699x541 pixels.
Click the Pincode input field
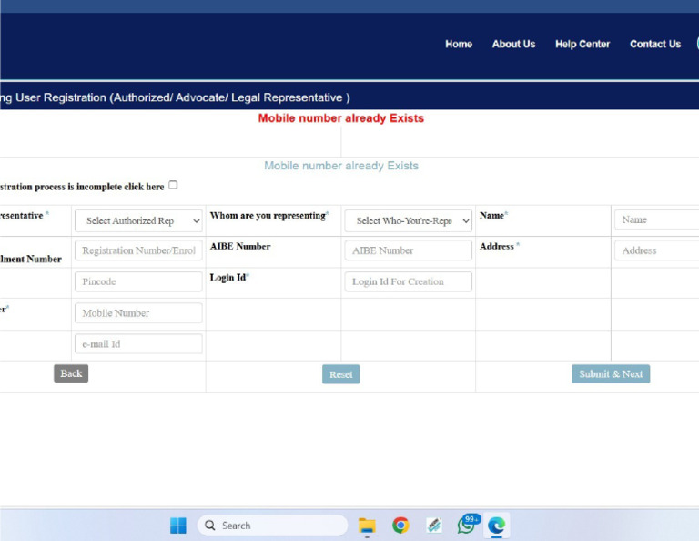[x=138, y=281]
